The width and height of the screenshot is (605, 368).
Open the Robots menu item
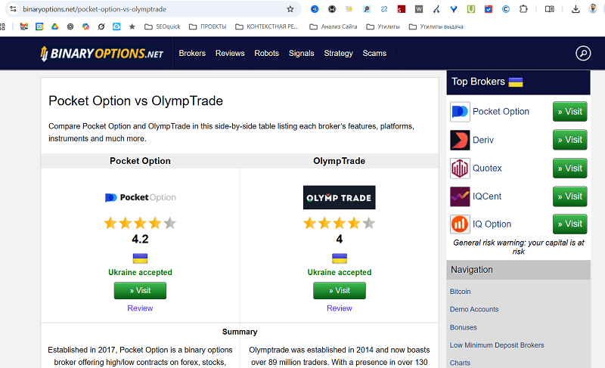267,53
